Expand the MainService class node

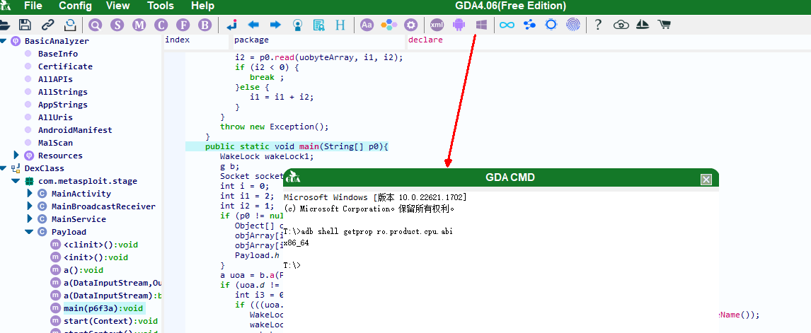[30, 218]
